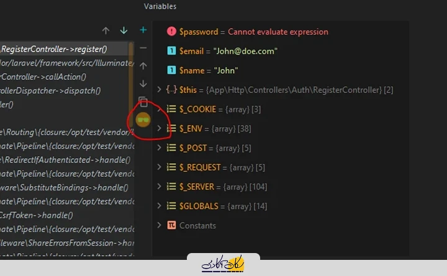Expand the Constants node
The height and width of the screenshot is (276, 447).
click(160, 225)
